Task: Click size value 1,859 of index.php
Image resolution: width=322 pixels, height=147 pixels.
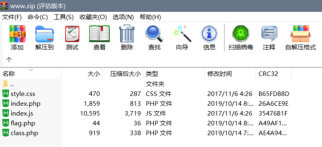Action: tap(92, 104)
